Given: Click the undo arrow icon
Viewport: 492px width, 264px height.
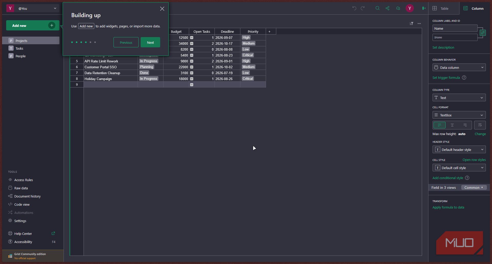Looking at the screenshot, I should [354, 8].
